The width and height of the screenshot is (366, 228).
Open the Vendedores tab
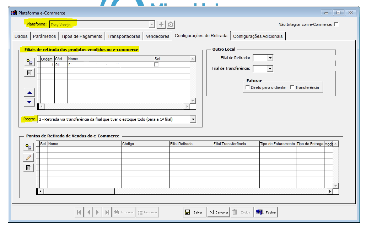point(157,36)
